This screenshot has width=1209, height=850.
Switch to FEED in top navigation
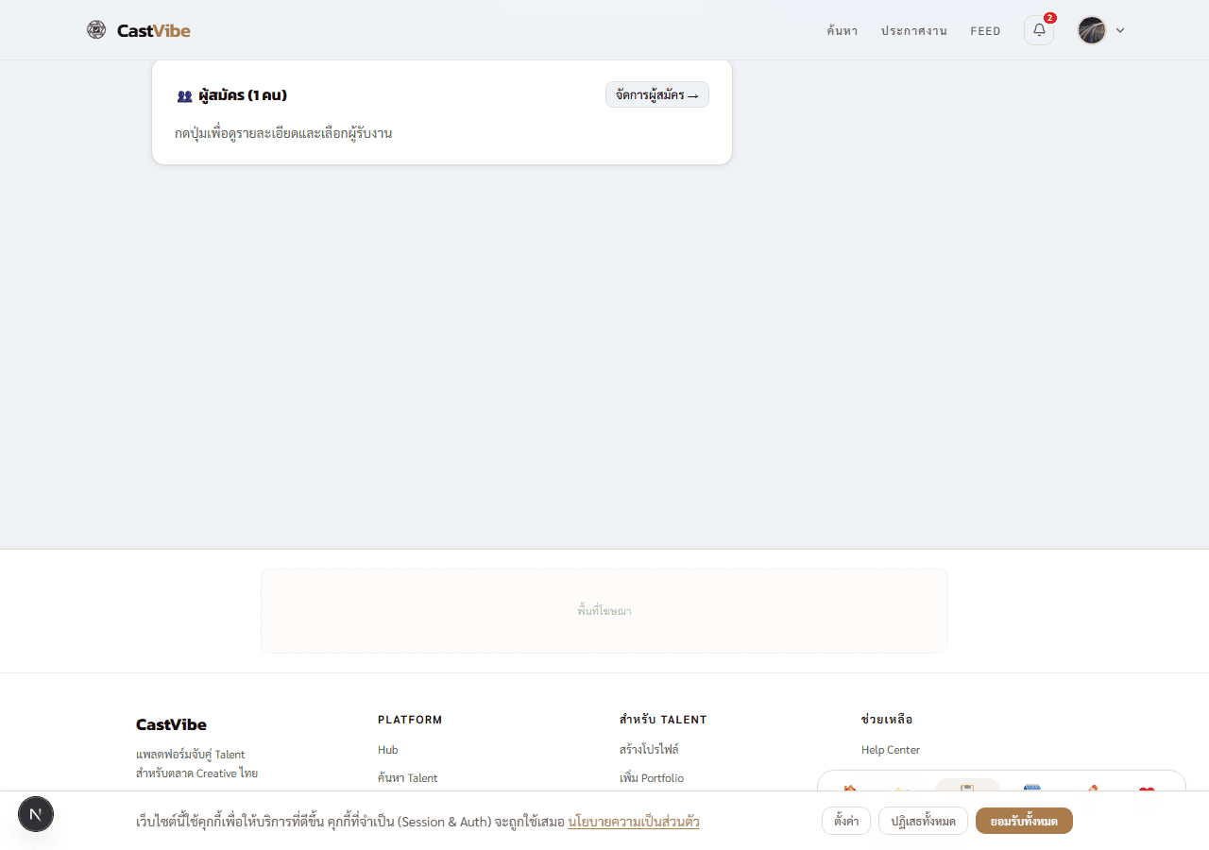point(985,31)
